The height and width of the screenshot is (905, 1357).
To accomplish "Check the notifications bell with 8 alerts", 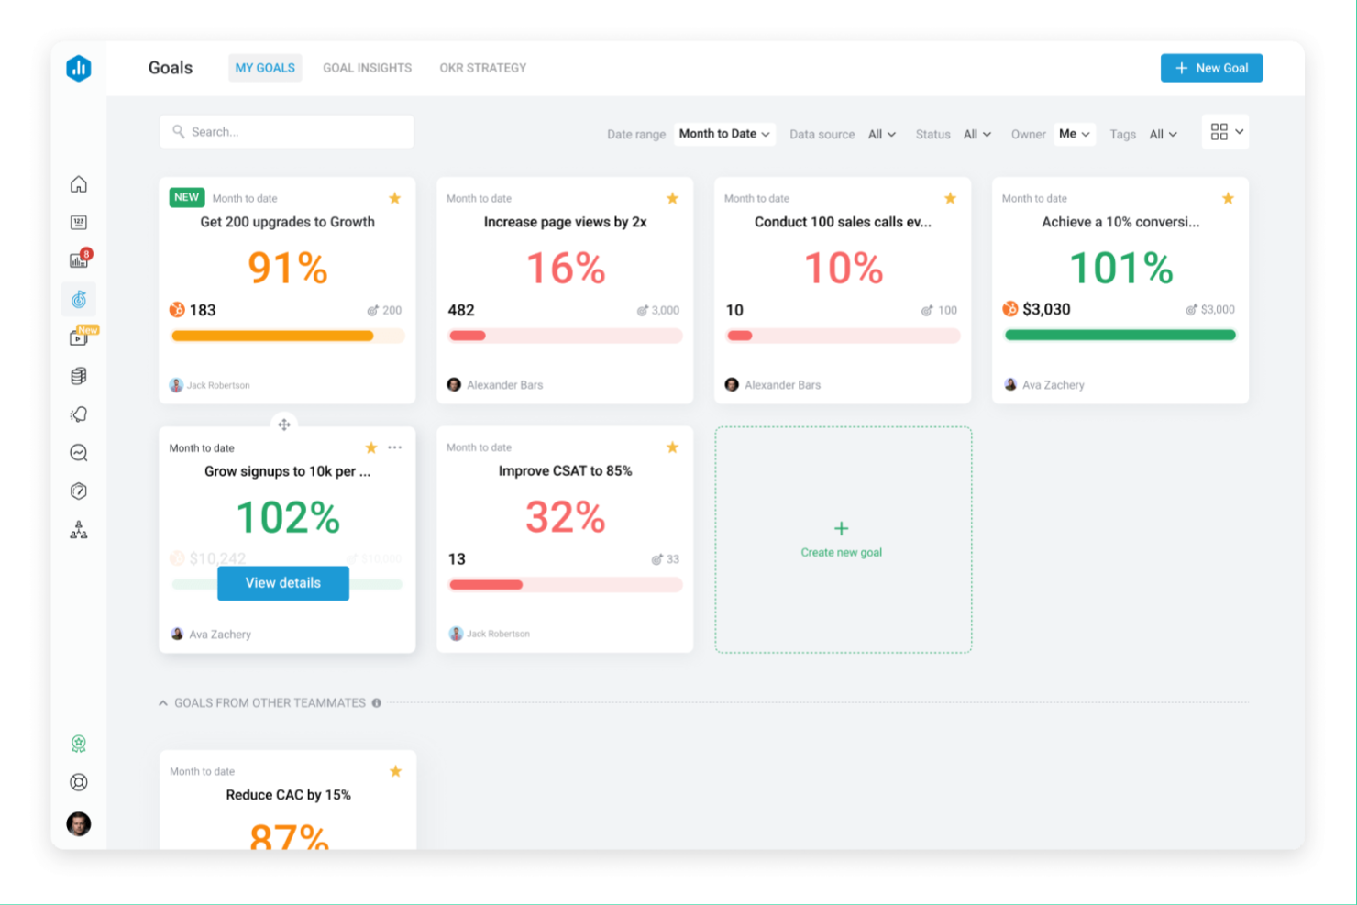I will 79,259.
